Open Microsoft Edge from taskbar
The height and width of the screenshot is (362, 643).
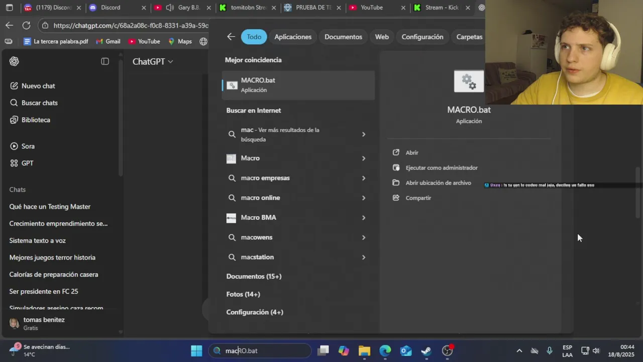(x=385, y=350)
